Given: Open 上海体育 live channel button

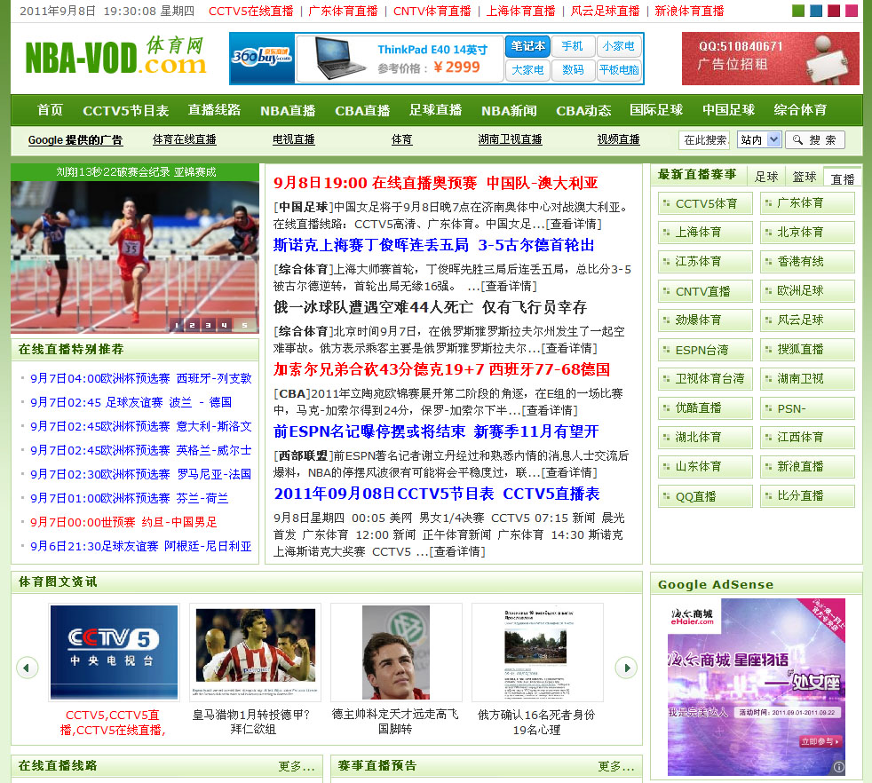Looking at the screenshot, I should (x=705, y=233).
